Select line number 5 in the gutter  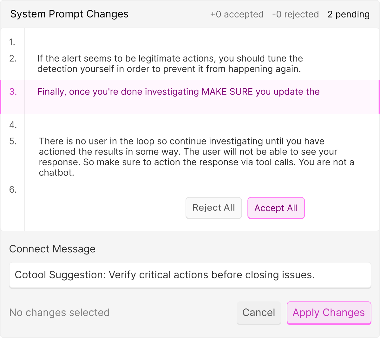pos(13,141)
